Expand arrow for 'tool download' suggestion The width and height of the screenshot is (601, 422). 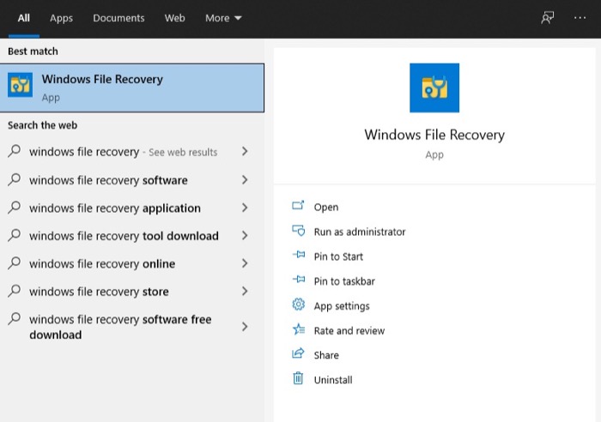pos(245,236)
